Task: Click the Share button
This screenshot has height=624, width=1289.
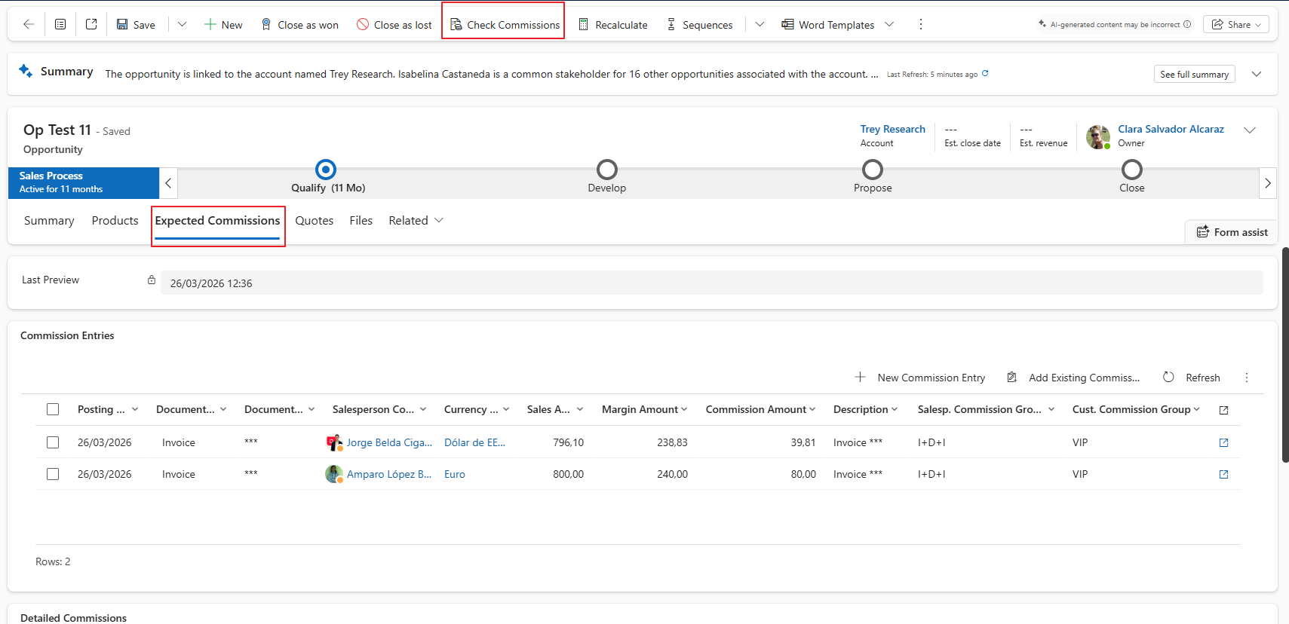Action: click(1236, 24)
